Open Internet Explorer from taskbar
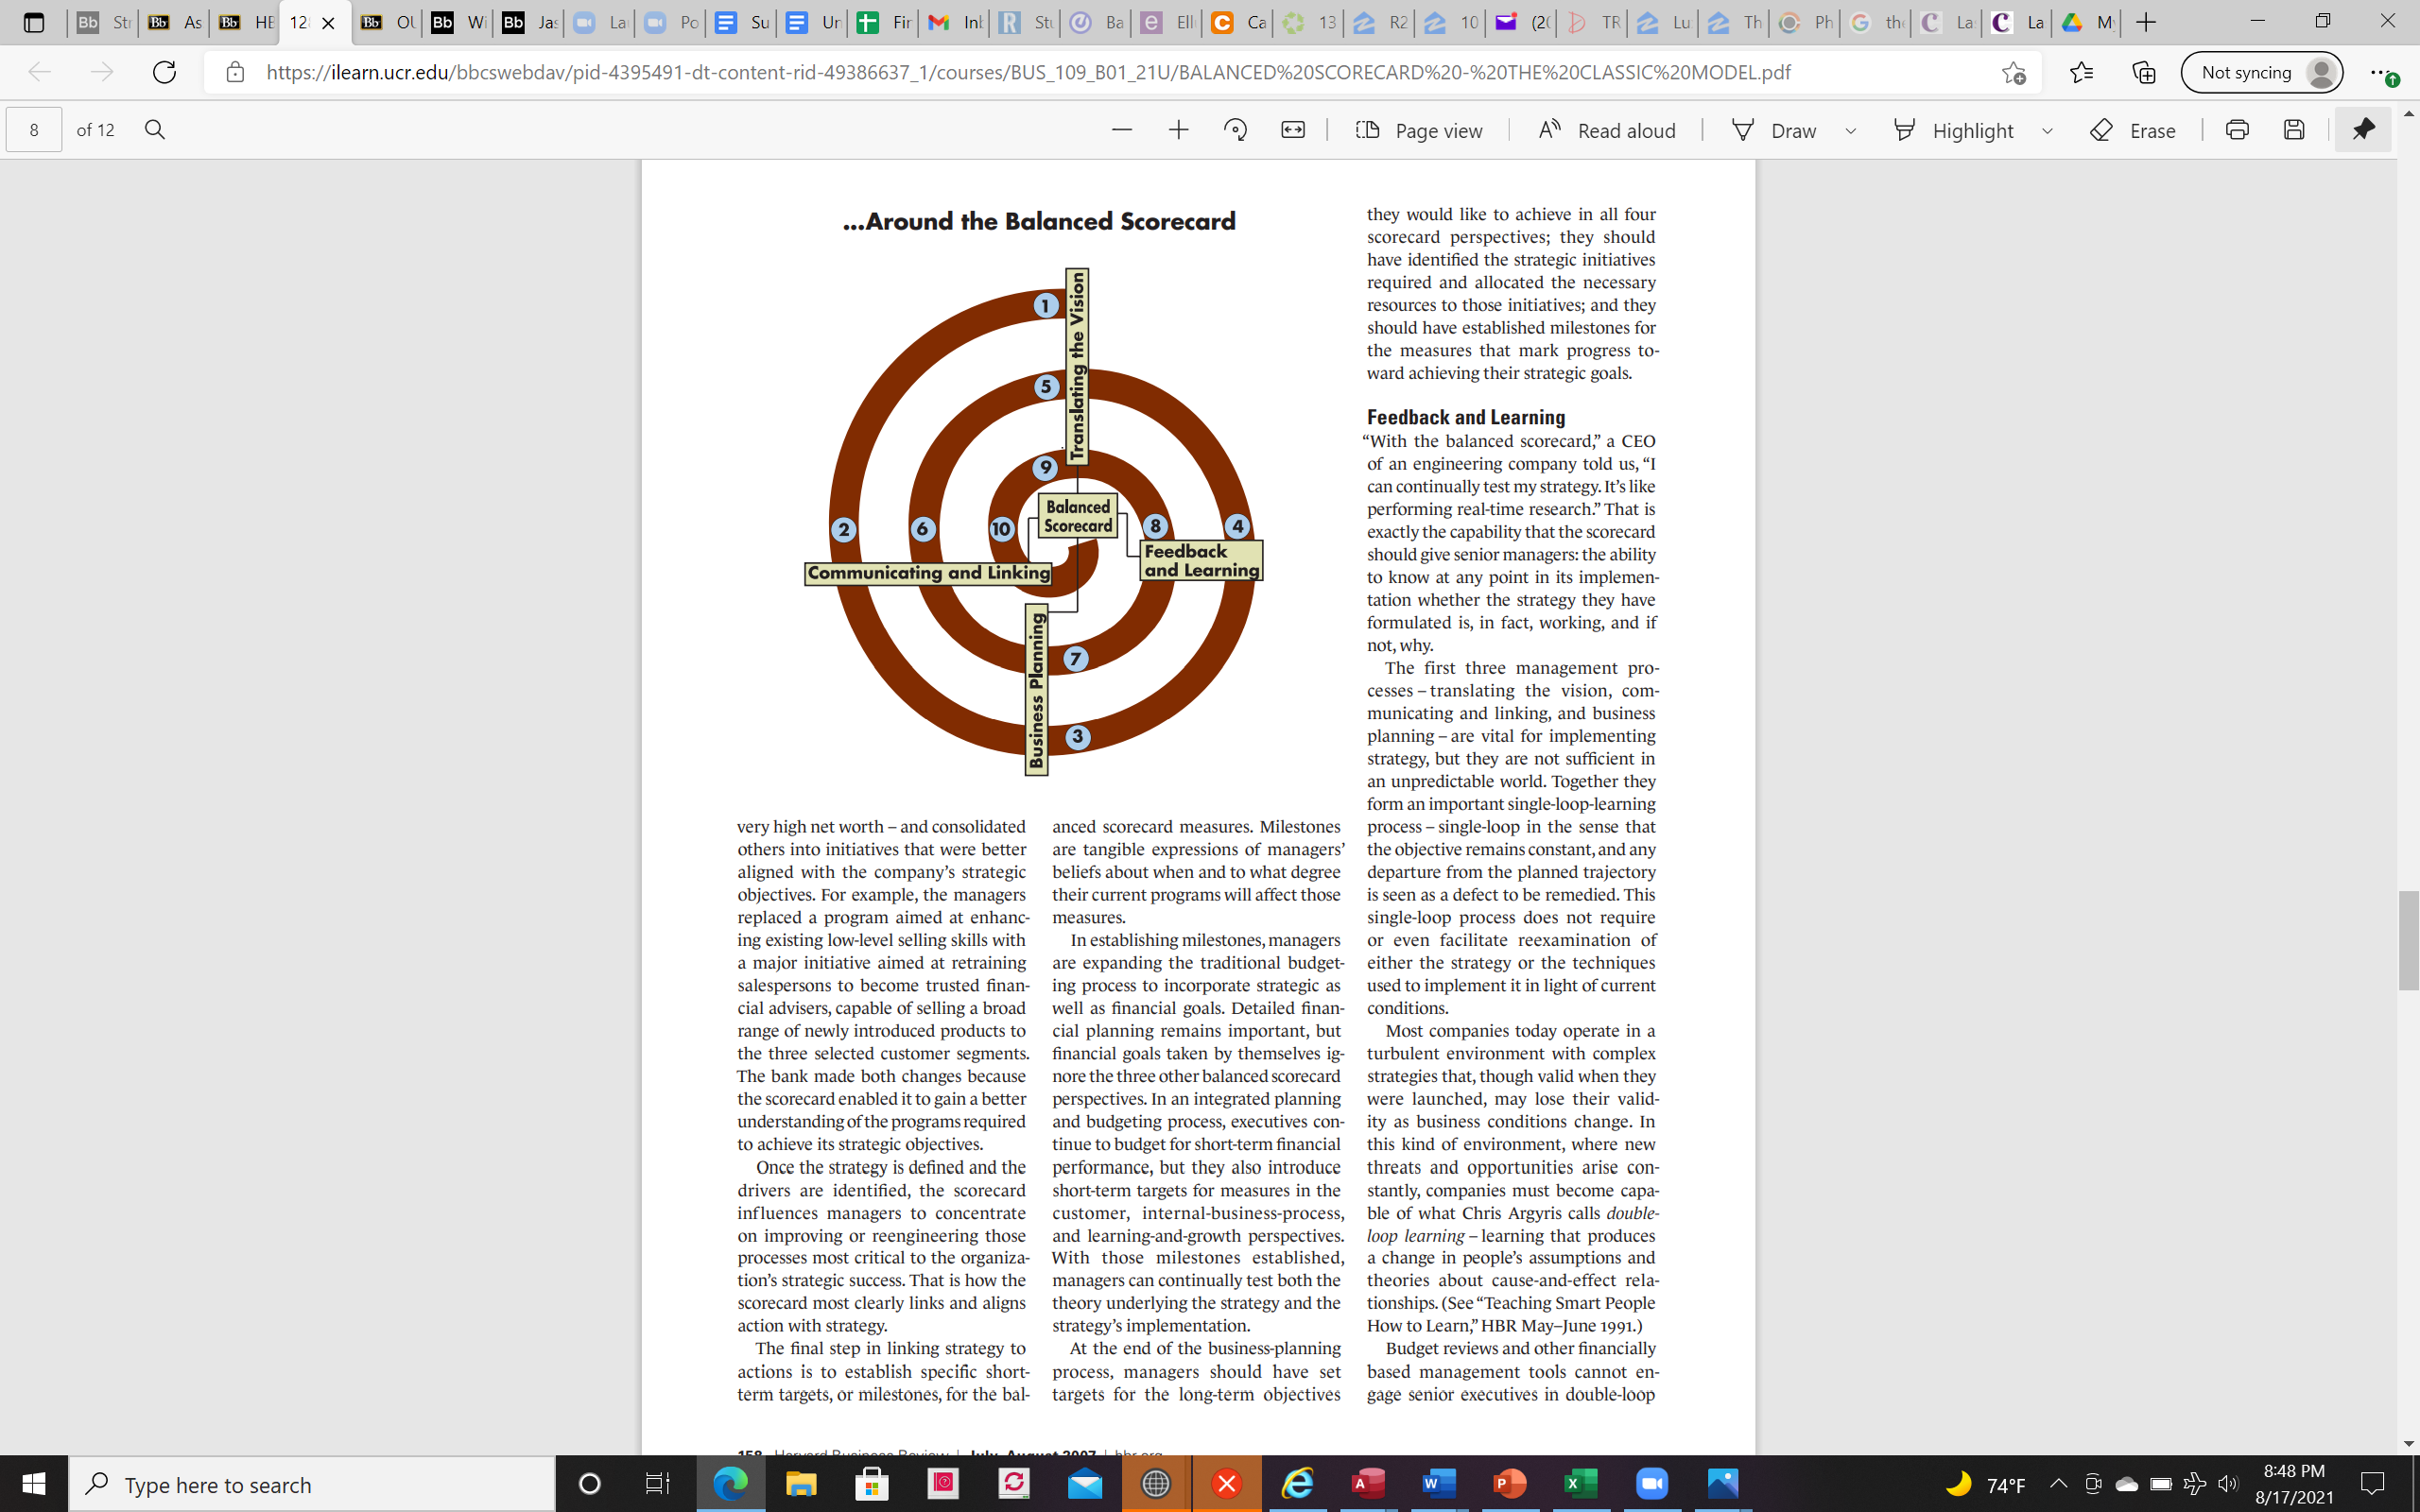Image resolution: width=2420 pixels, height=1512 pixels. tap(1297, 1484)
